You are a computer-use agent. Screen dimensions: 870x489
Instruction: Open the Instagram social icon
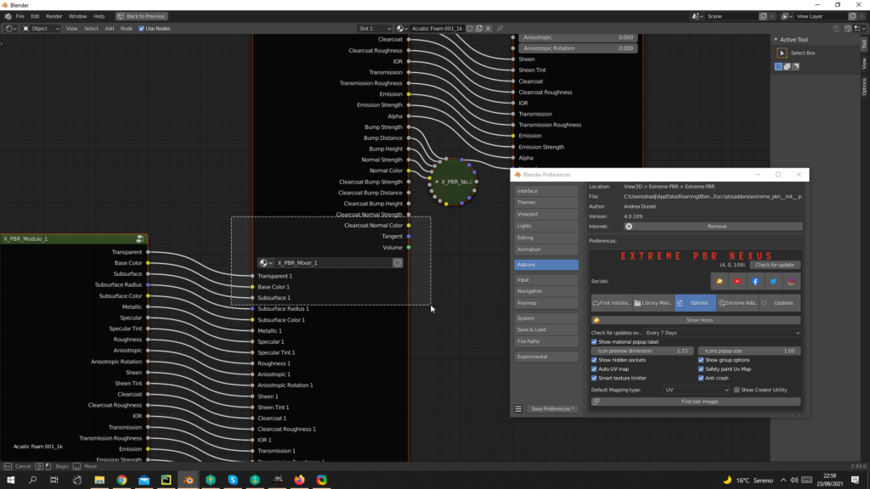click(x=792, y=282)
